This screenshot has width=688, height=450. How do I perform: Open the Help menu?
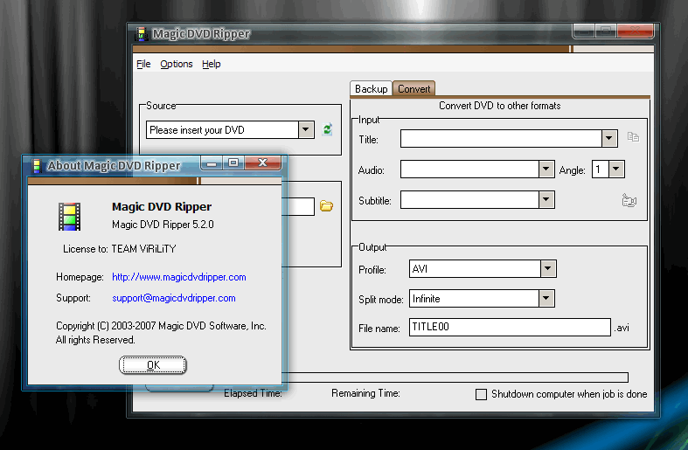(x=211, y=64)
